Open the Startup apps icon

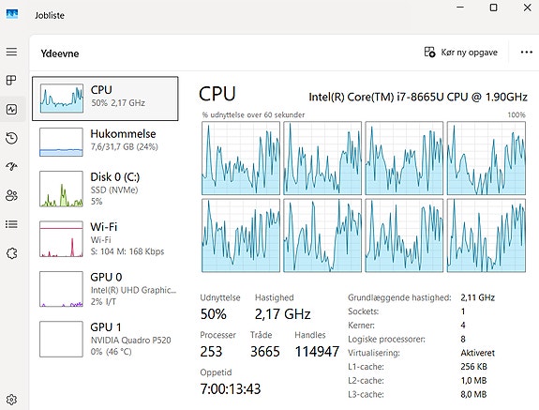click(x=11, y=167)
